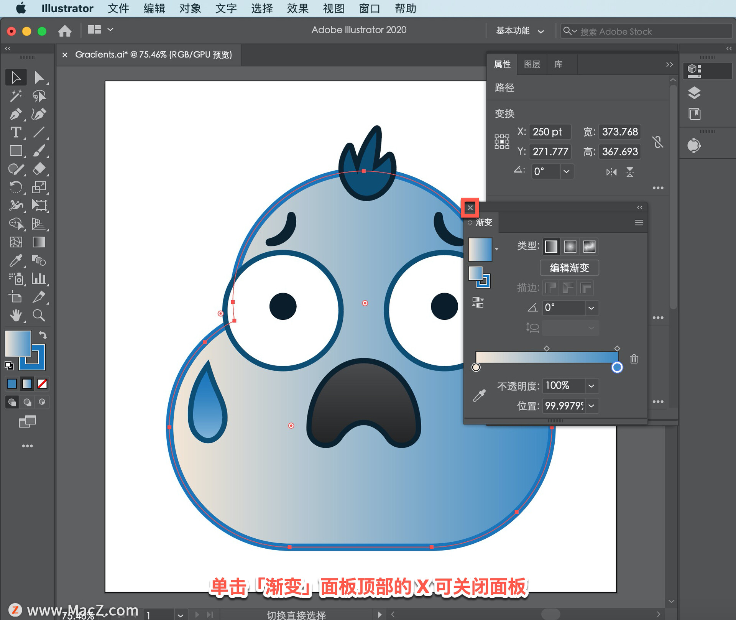
Task: Select the Gradient tool in toolbar
Action: (x=39, y=242)
